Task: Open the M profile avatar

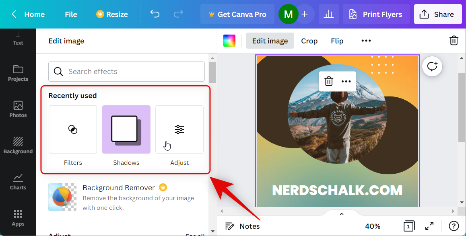Action: tap(288, 14)
